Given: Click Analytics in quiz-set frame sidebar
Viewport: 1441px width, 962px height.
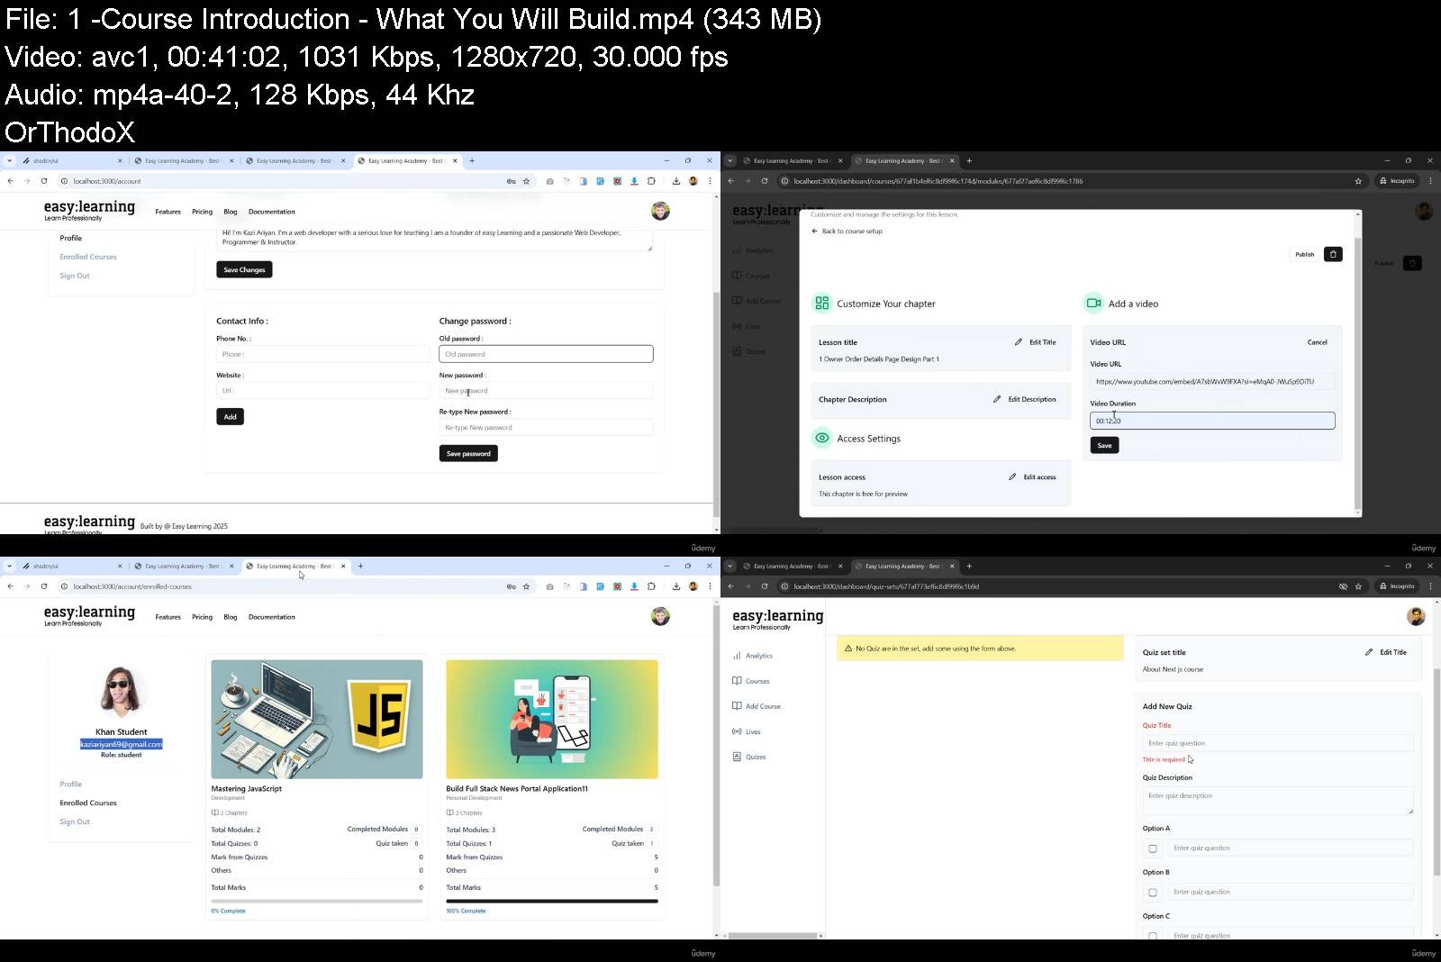Looking at the screenshot, I should (753, 656).
